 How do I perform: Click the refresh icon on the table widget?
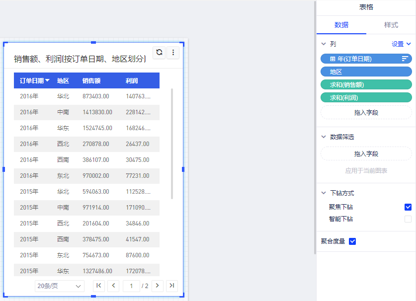pos(159,52)
